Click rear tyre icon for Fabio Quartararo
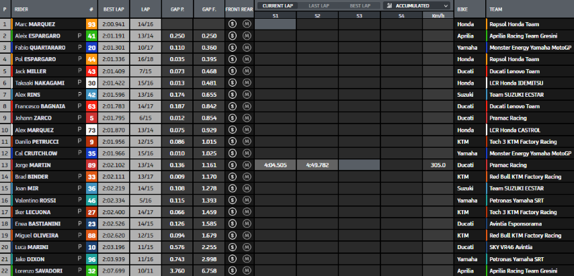Image resolution: width=574 pixels, height=276 pixels. pos(247,47)
